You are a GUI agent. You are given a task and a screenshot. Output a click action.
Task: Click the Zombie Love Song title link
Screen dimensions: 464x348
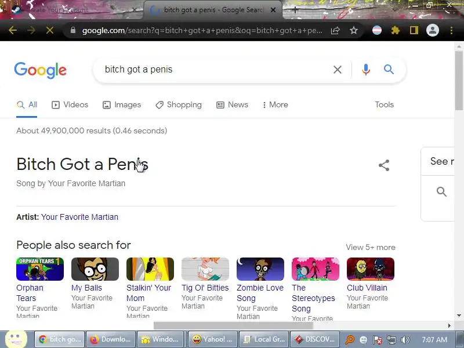pos(260,293)
